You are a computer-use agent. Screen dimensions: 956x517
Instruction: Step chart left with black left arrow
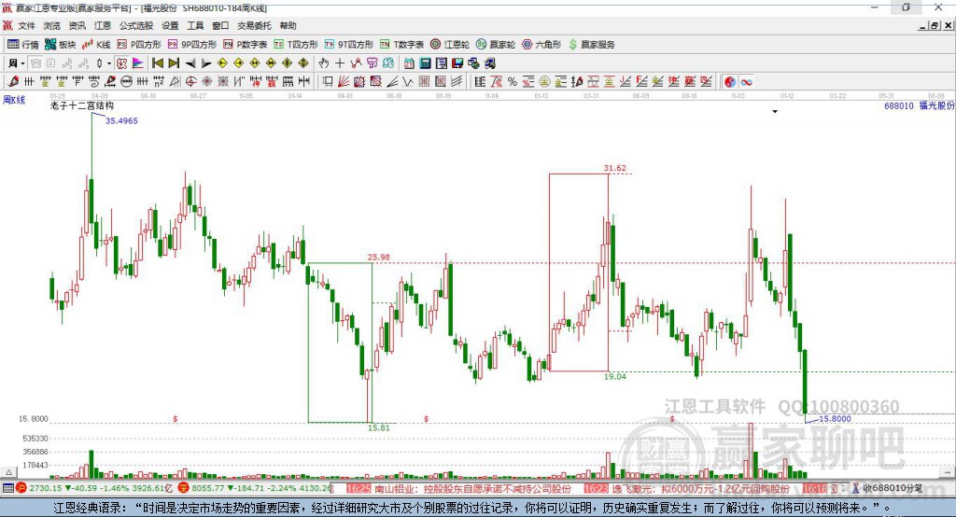pos(190,63)
